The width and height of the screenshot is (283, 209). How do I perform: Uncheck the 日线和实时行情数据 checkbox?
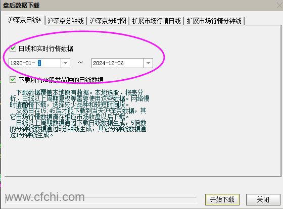click(x=13, y=48)
